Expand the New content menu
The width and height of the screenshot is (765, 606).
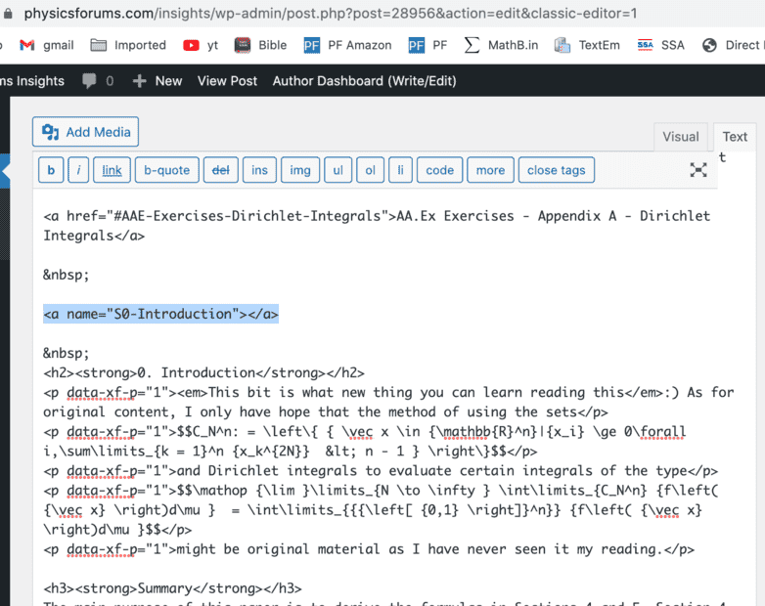click(x=157, y=80)
